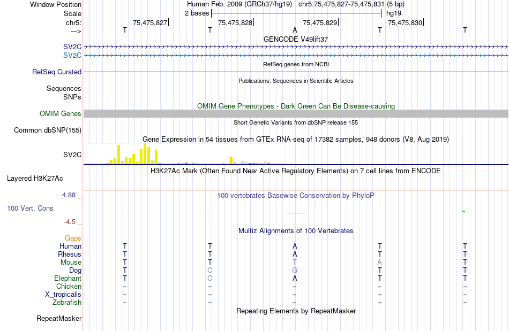Image resolution: width=509 pixels, height=331 pixels.
Task: Select the Dog species row label
Action: pyautogui.click(x=75, y=271)
